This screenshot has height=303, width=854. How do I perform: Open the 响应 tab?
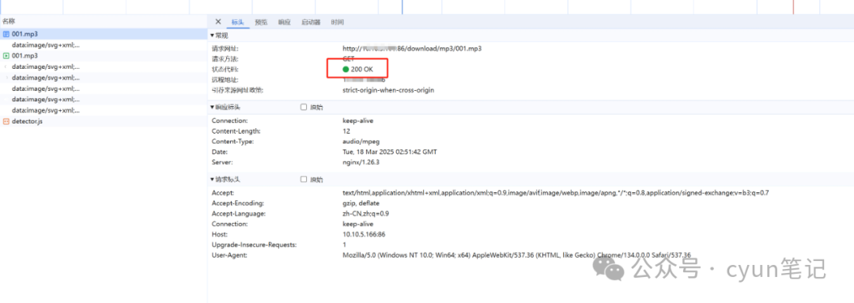point(285,22)
